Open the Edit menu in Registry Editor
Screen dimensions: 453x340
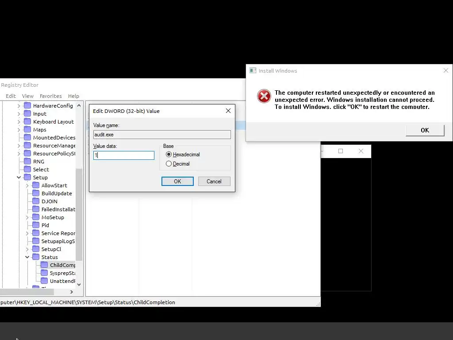[11, 96]
